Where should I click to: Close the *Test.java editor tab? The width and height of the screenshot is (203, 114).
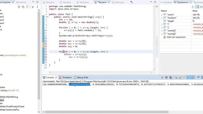[108, 2]
